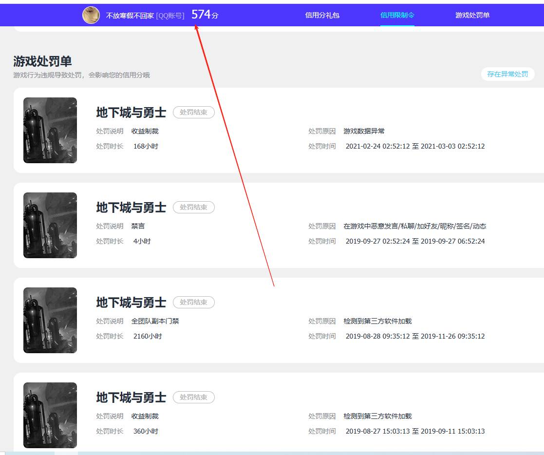Screen dimensions: 544x455
Task: Click 处罚结束 badge on the 168小时 penalty card
Action: (193, 112)
